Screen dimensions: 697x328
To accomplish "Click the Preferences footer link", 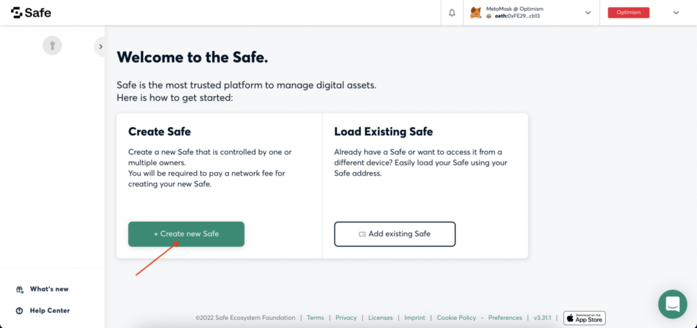I will tap(505, 318).
